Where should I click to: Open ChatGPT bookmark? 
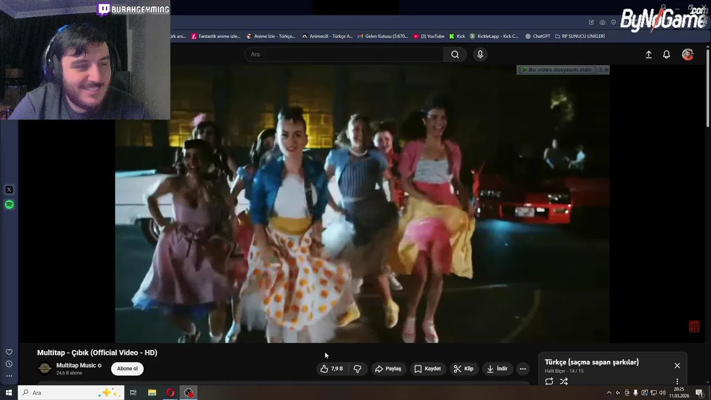pos(537,36)
